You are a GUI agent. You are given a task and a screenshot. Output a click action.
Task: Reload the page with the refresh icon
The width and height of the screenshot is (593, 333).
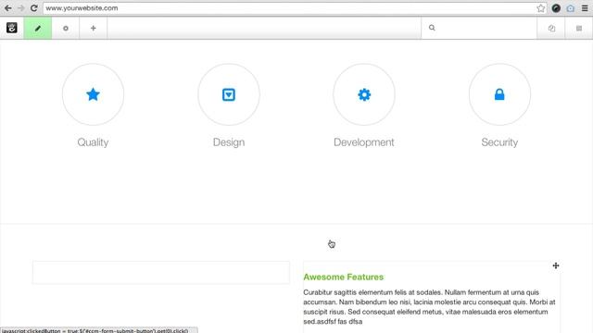(34, 8)
